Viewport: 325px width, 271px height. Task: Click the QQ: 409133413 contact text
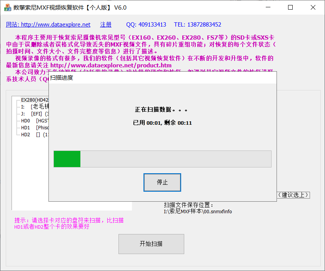tap(146, 25)
